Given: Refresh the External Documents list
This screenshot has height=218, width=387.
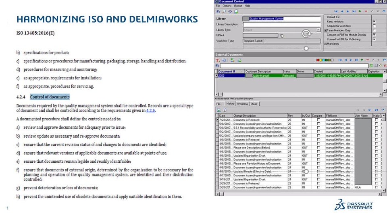Looking at the screenshot, I should [x=384, y=60].
